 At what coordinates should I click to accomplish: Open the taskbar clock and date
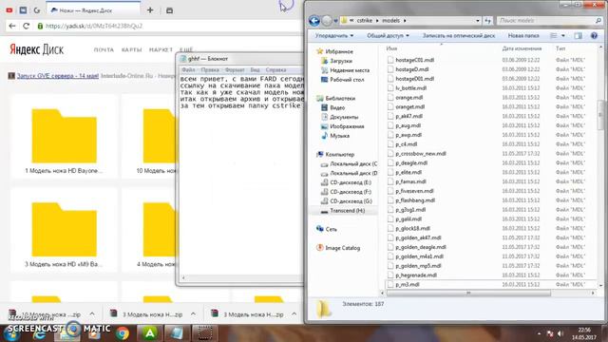coord(584,333)
